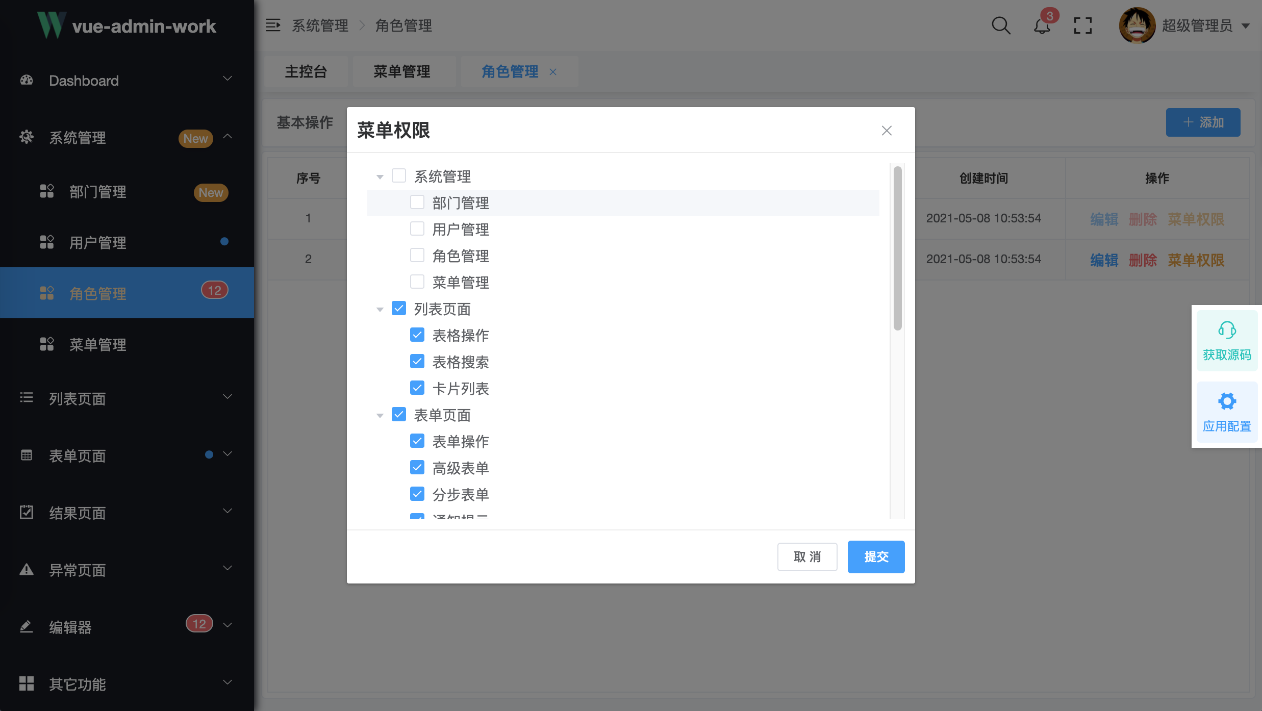This screenshot has height=711, width=1262.
Task: Click the 结果页面 checkmark icon in sidebar
Action: [x=27, y=512]
